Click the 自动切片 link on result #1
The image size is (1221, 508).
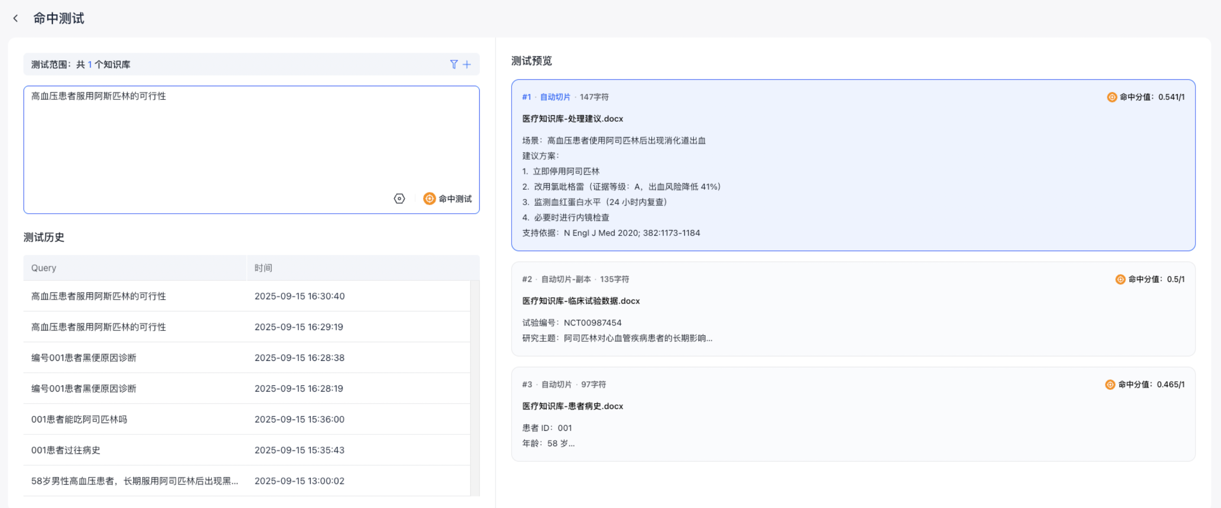point(555,97)
